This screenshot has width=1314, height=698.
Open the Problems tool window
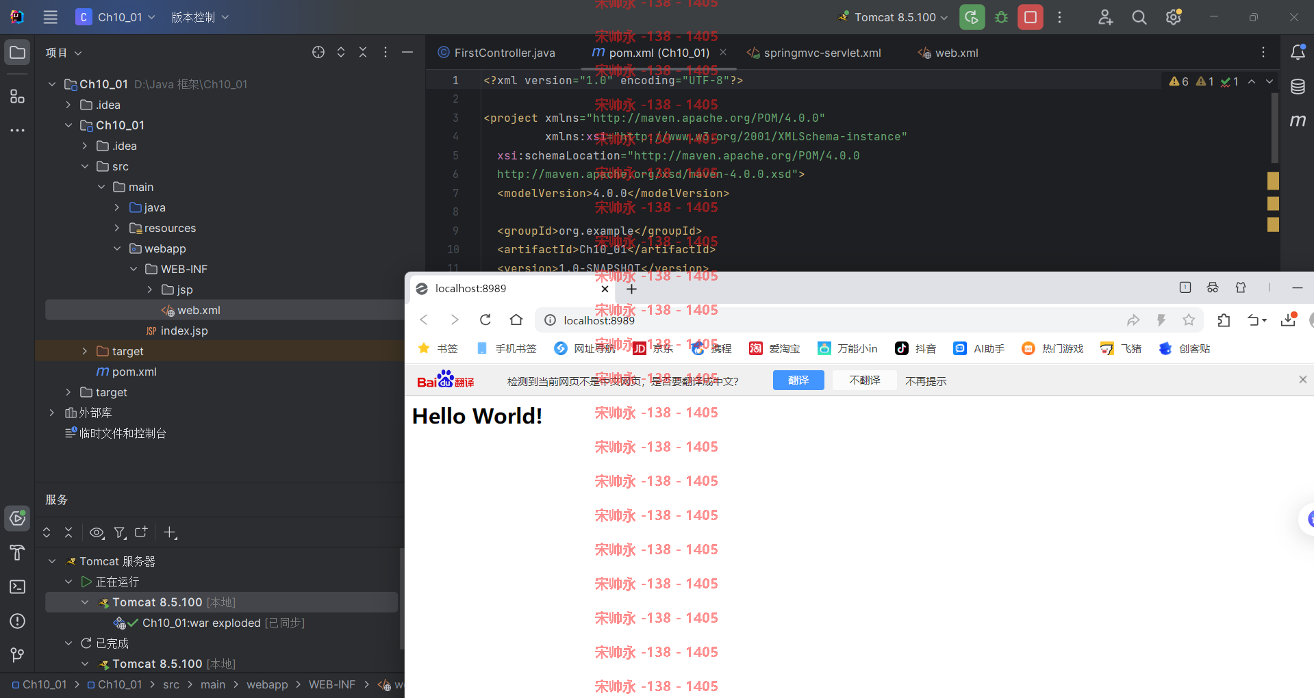point(17,621)
